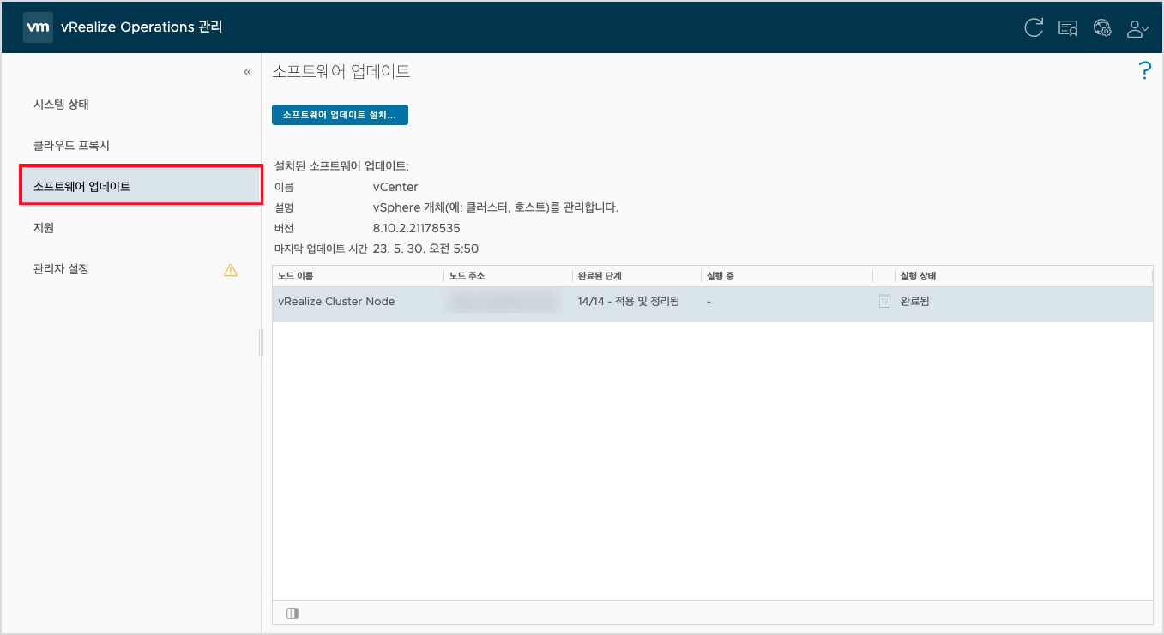Sort by 노드 이름 column header
Image resolution: width=1164 pixels, height=635 pixels.
pos(358,276)
